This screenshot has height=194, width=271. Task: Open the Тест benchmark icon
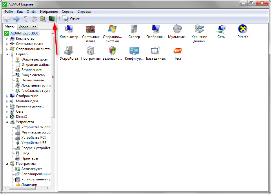click(177, 51)
